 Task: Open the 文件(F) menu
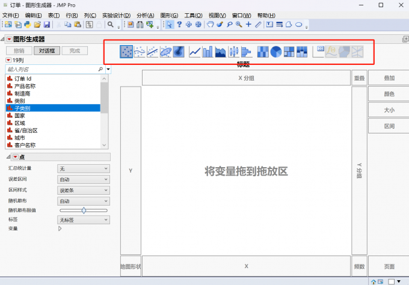[x=11, y=16]
